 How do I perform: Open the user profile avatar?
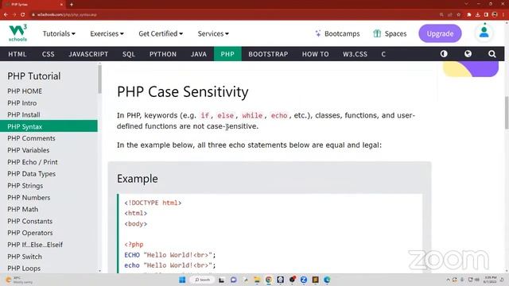point(484,33)
